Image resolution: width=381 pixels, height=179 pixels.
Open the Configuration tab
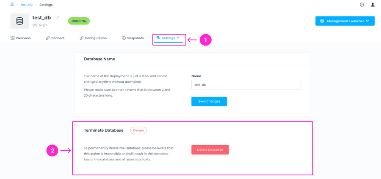point(96,38)
